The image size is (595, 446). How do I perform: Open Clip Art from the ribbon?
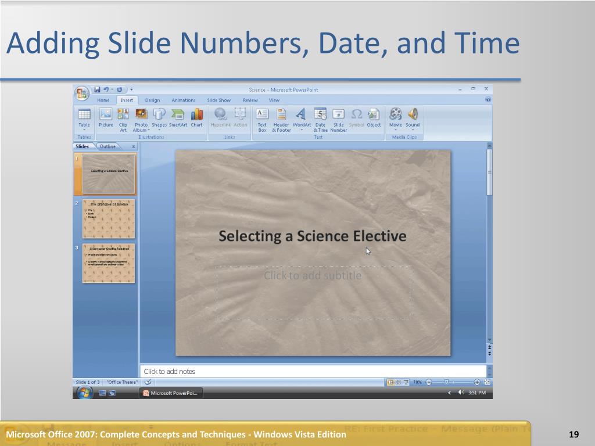(123, 120)
